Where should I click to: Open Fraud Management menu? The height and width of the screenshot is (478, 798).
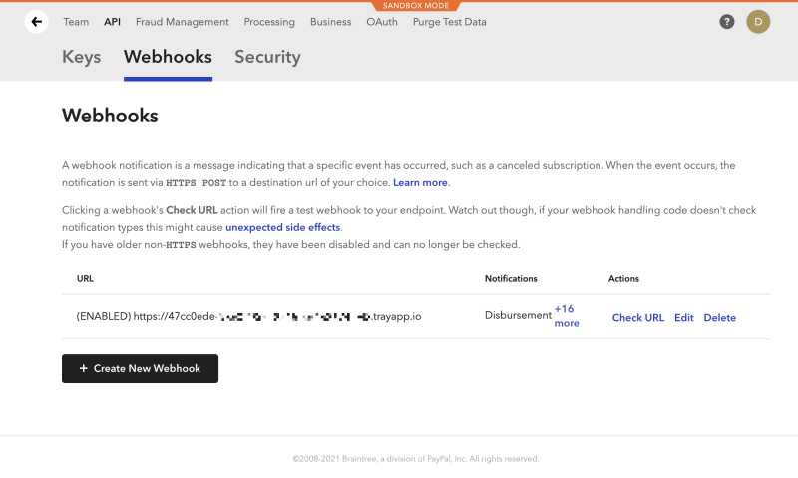click(x=183, y=22)
